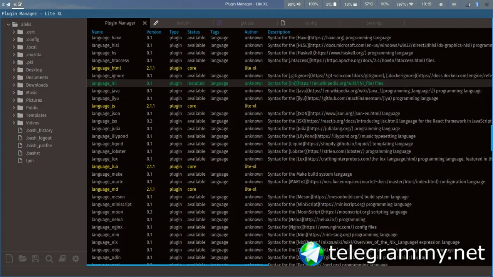Click the volume 90% indicator in top bar
This screenshot has height=277, width=493.
[x=295, y=4]
